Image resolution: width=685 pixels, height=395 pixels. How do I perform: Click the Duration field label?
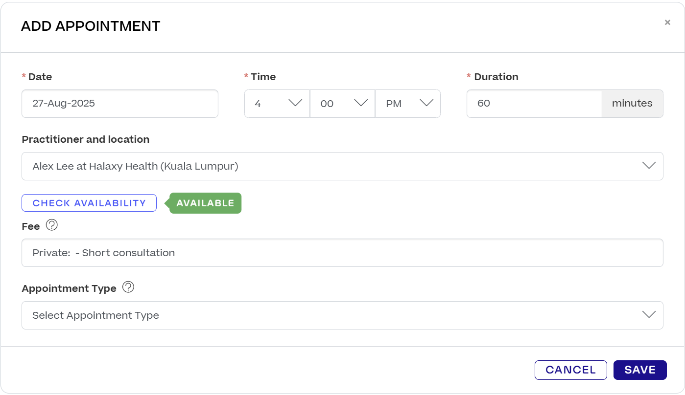[x=496, y=77]
